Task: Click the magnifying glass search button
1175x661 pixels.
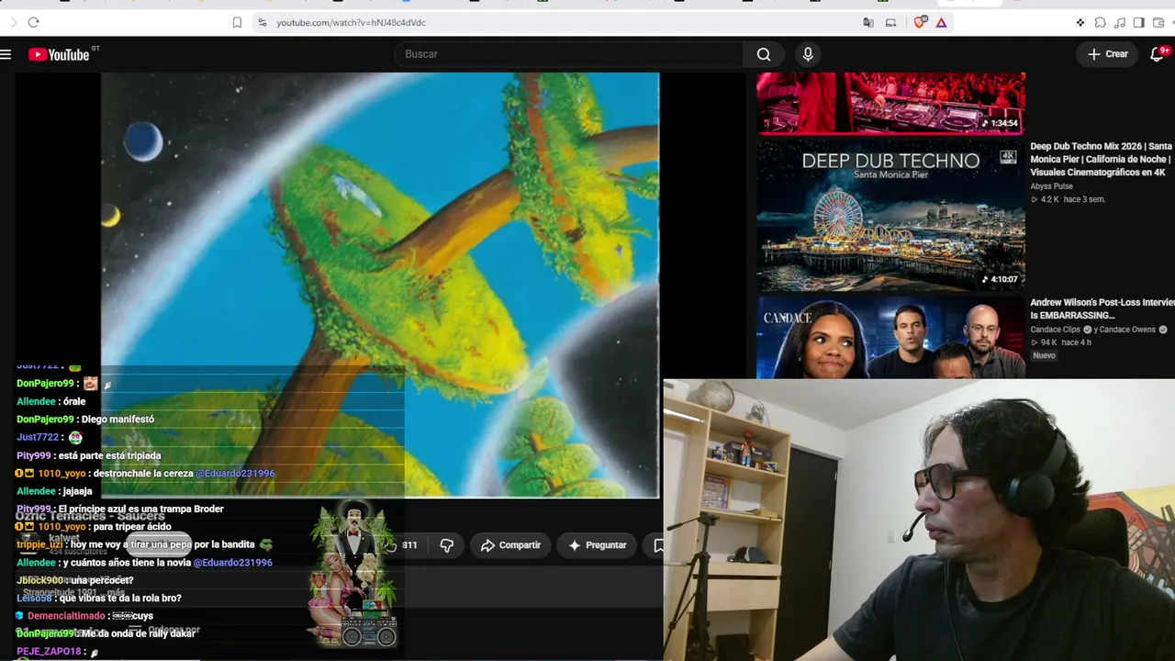Action: click(764, 54)
